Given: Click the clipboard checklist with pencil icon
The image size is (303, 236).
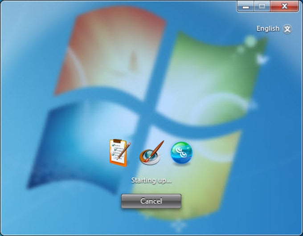Looking at the screenshot, I should 120,153.
